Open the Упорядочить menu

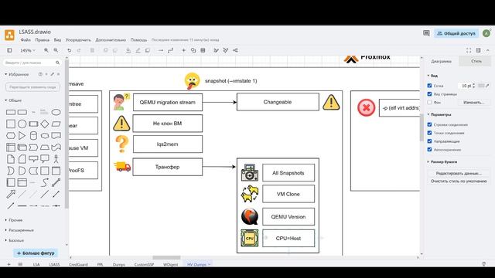coord(78,40)
